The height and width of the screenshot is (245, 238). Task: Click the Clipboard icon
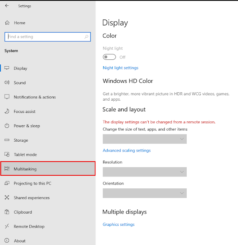coord(7,212)
